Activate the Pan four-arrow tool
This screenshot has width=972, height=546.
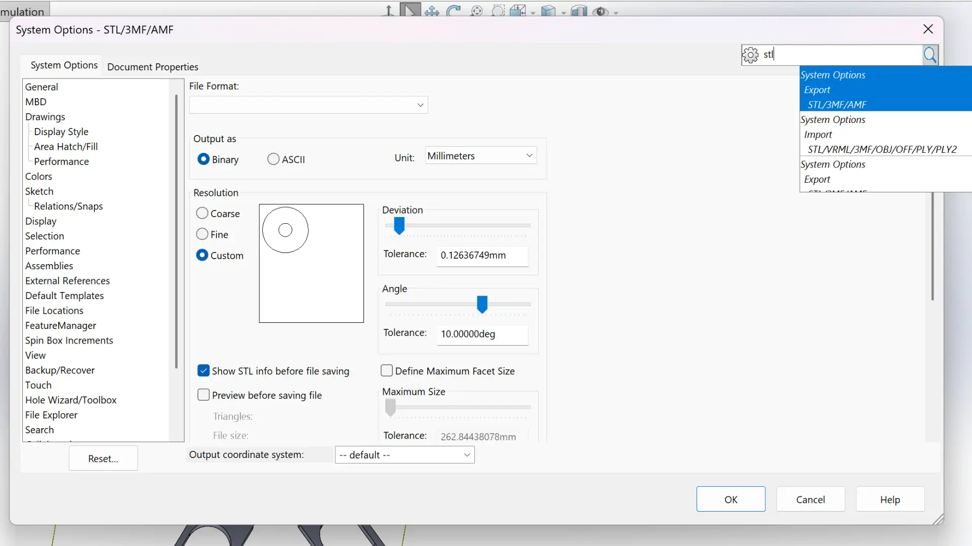pyautogui.click(x=432, y=11)
